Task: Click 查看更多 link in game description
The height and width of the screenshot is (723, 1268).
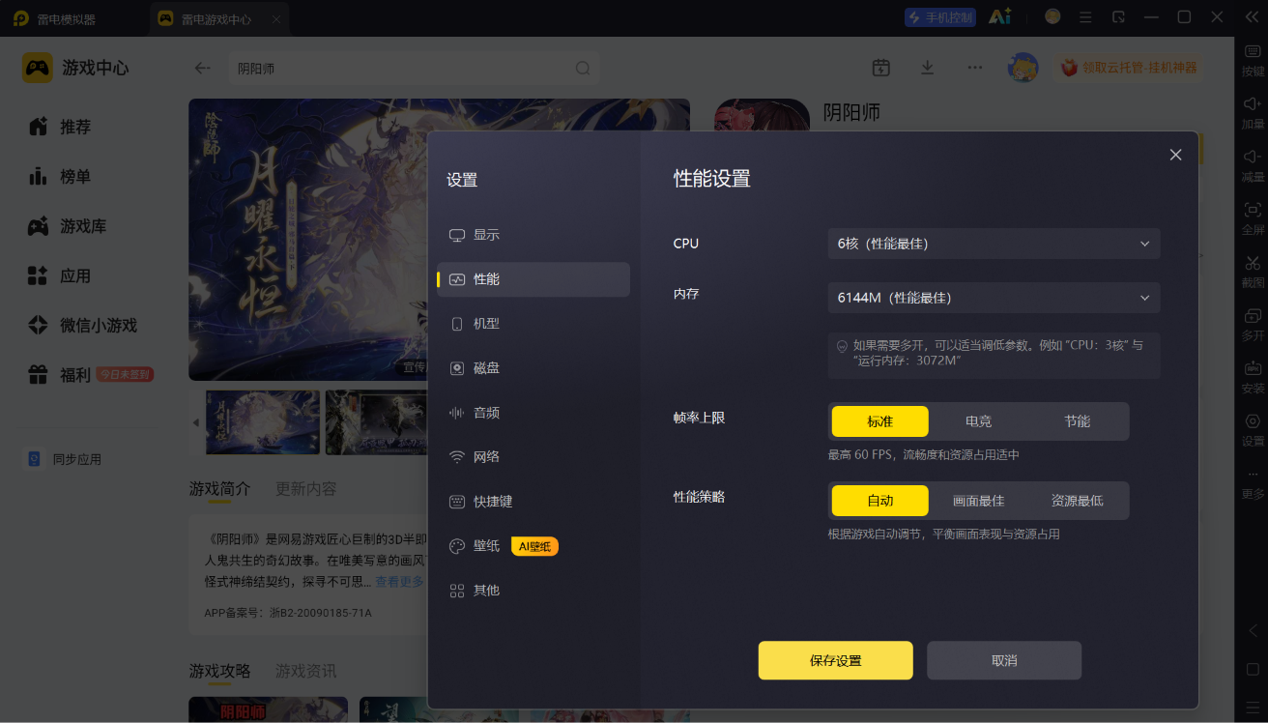Action: 399,582
